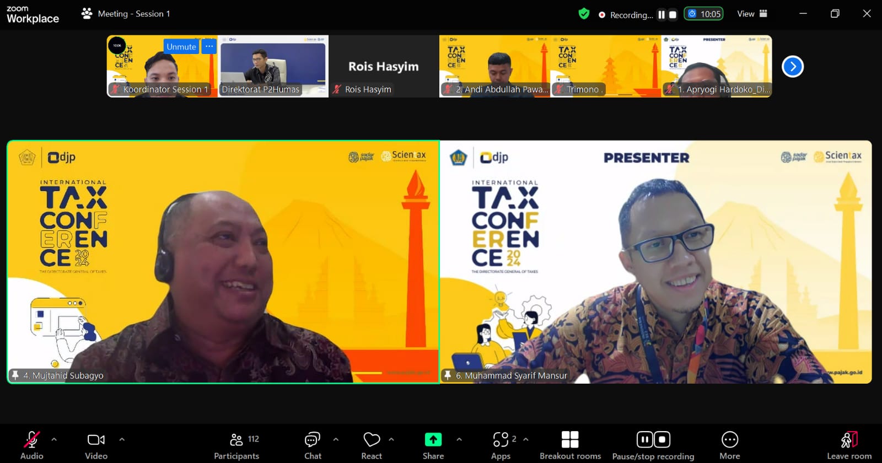The height and width of the screenshot is (463, 882).
Task: Open Breakout rooms
Action: pos(570,444)
